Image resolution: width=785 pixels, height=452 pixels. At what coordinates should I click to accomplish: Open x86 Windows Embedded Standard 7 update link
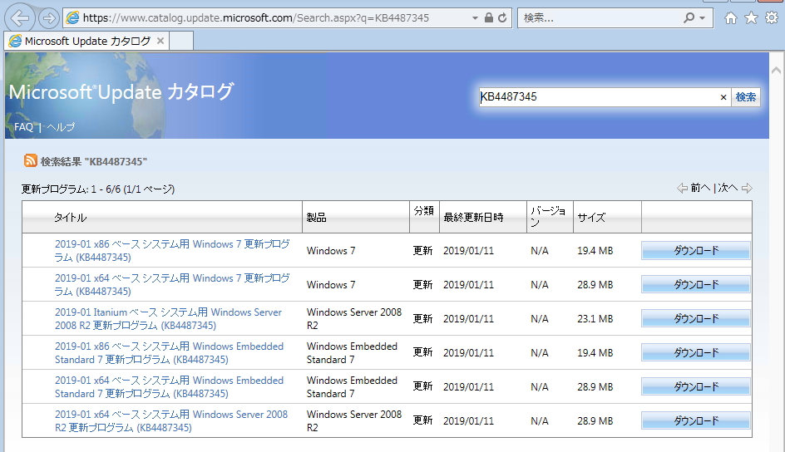pyautogui.click(x=169, y=352)
